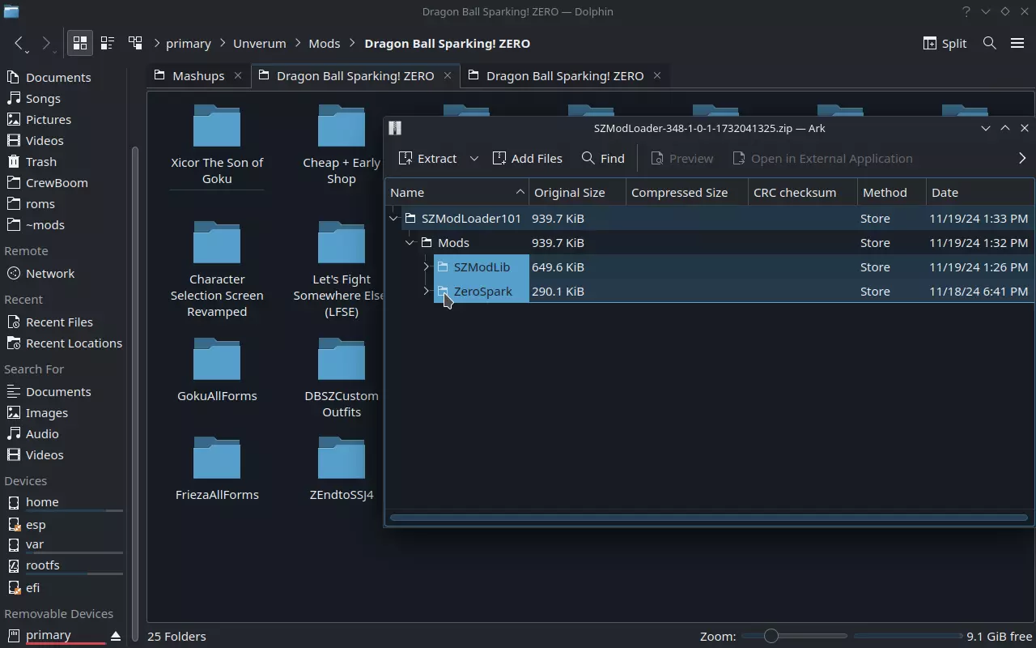Open primary removable device
Screen dimensions: 1036x648
click(49, 635)
